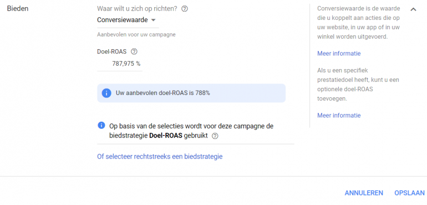The height and width of the screenshot is (205, 427).
Task: Collapse the Bieden section with the top-right chevron
Action: [413, 9]
